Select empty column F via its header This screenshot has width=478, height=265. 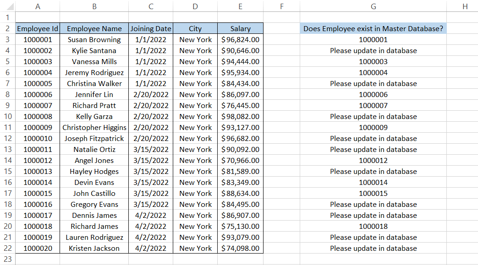[281, 6]
